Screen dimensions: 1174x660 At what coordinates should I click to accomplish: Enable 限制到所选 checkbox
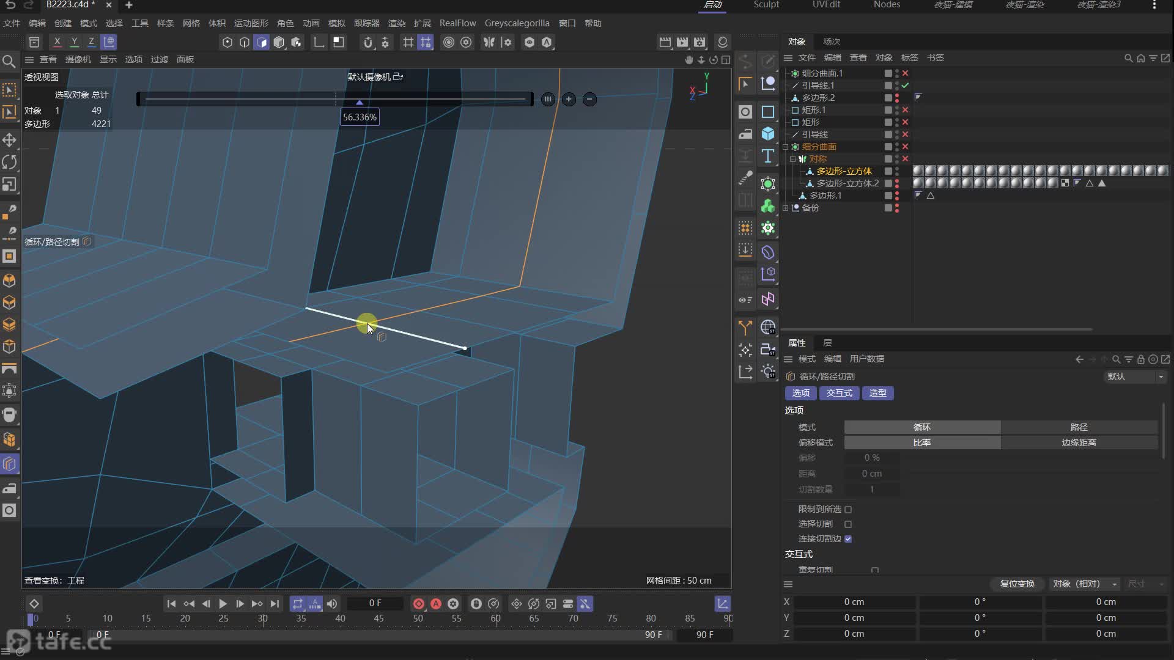coord(848,509)
